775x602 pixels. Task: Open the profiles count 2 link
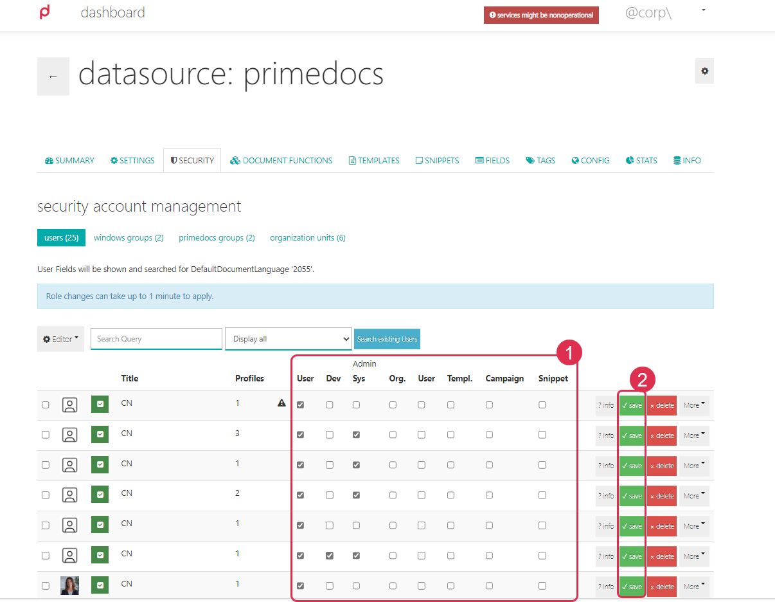coord(237,493)
